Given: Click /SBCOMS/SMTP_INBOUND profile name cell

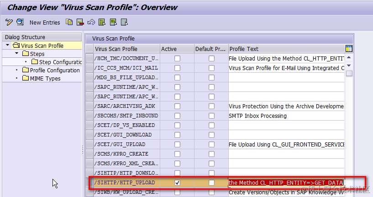Looking at the screenshot, I should tap(127, 116).
